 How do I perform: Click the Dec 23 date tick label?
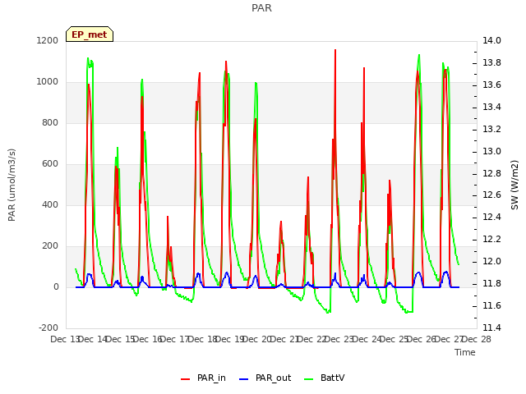339,339
